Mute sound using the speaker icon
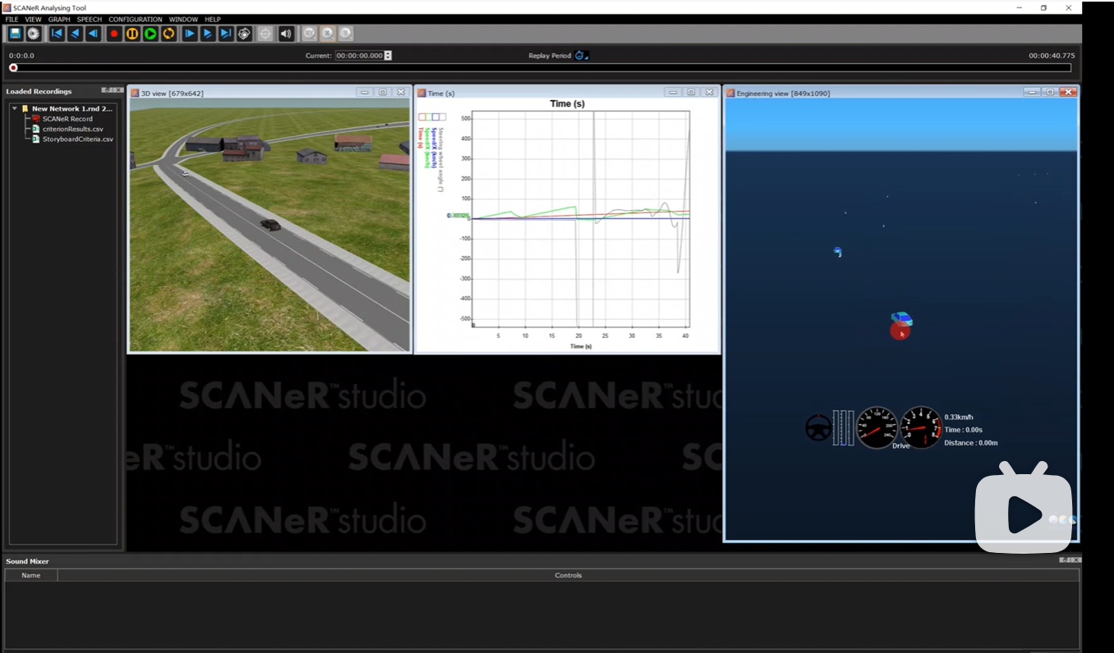 (x=285, y=34)
